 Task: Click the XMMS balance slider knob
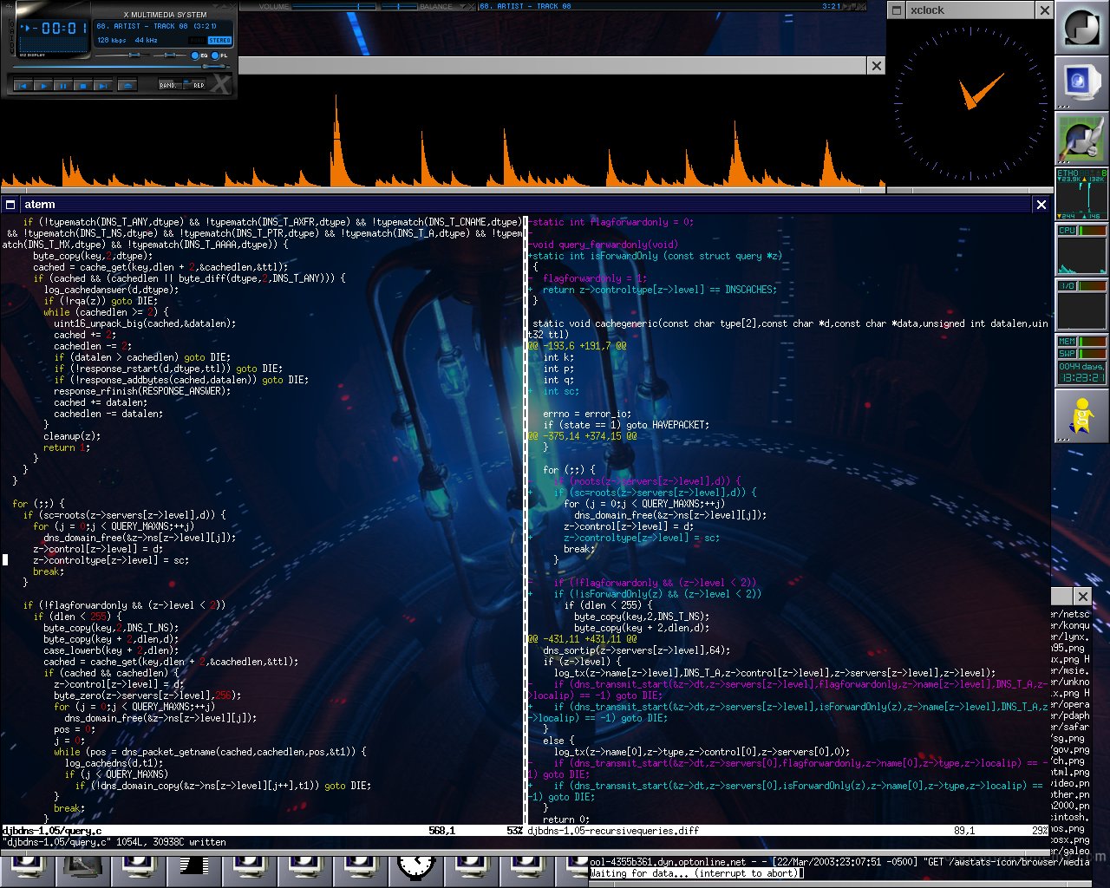[170, 55]
